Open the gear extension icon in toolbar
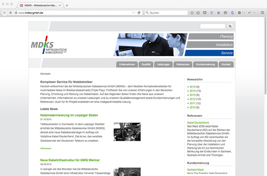The height and width of the screenshot is (176, 267). (x=239, y=13)
